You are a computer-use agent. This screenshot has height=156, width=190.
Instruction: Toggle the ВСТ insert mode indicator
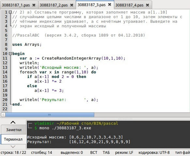click(94, 153)
